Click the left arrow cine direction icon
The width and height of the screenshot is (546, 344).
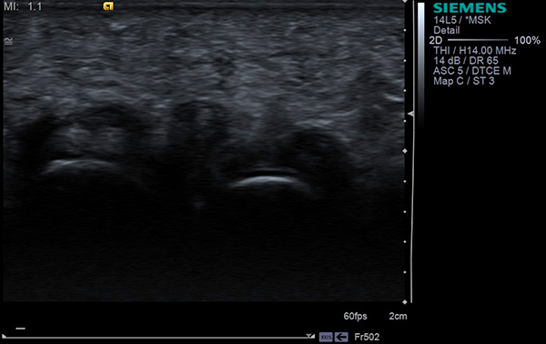[341, 337]
